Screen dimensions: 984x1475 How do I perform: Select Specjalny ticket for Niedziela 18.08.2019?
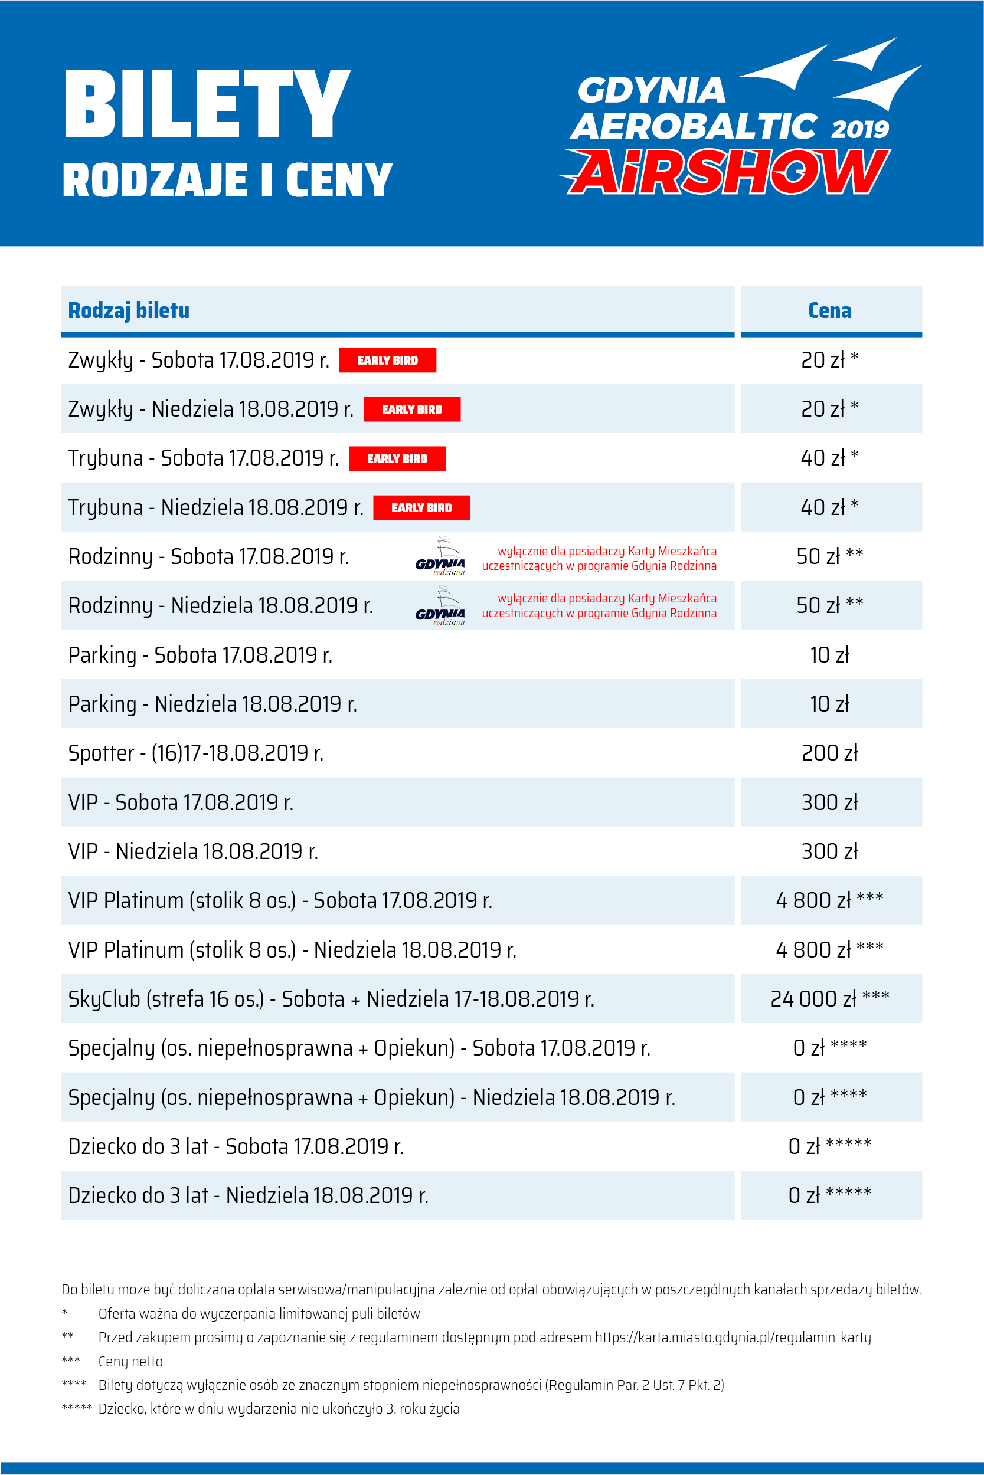[371, 1097]
